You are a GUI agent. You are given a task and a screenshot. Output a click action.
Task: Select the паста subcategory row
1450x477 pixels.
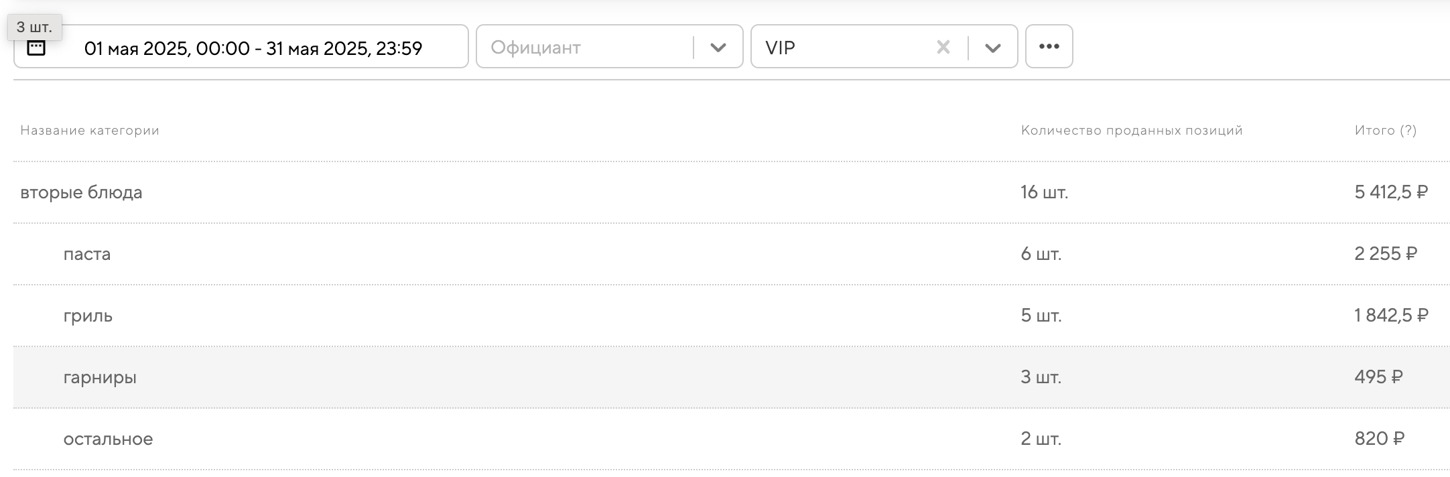(87, 255)
